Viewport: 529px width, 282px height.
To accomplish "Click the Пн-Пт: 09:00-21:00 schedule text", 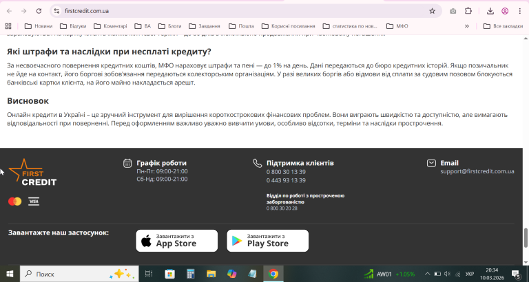I will (163, 171).
